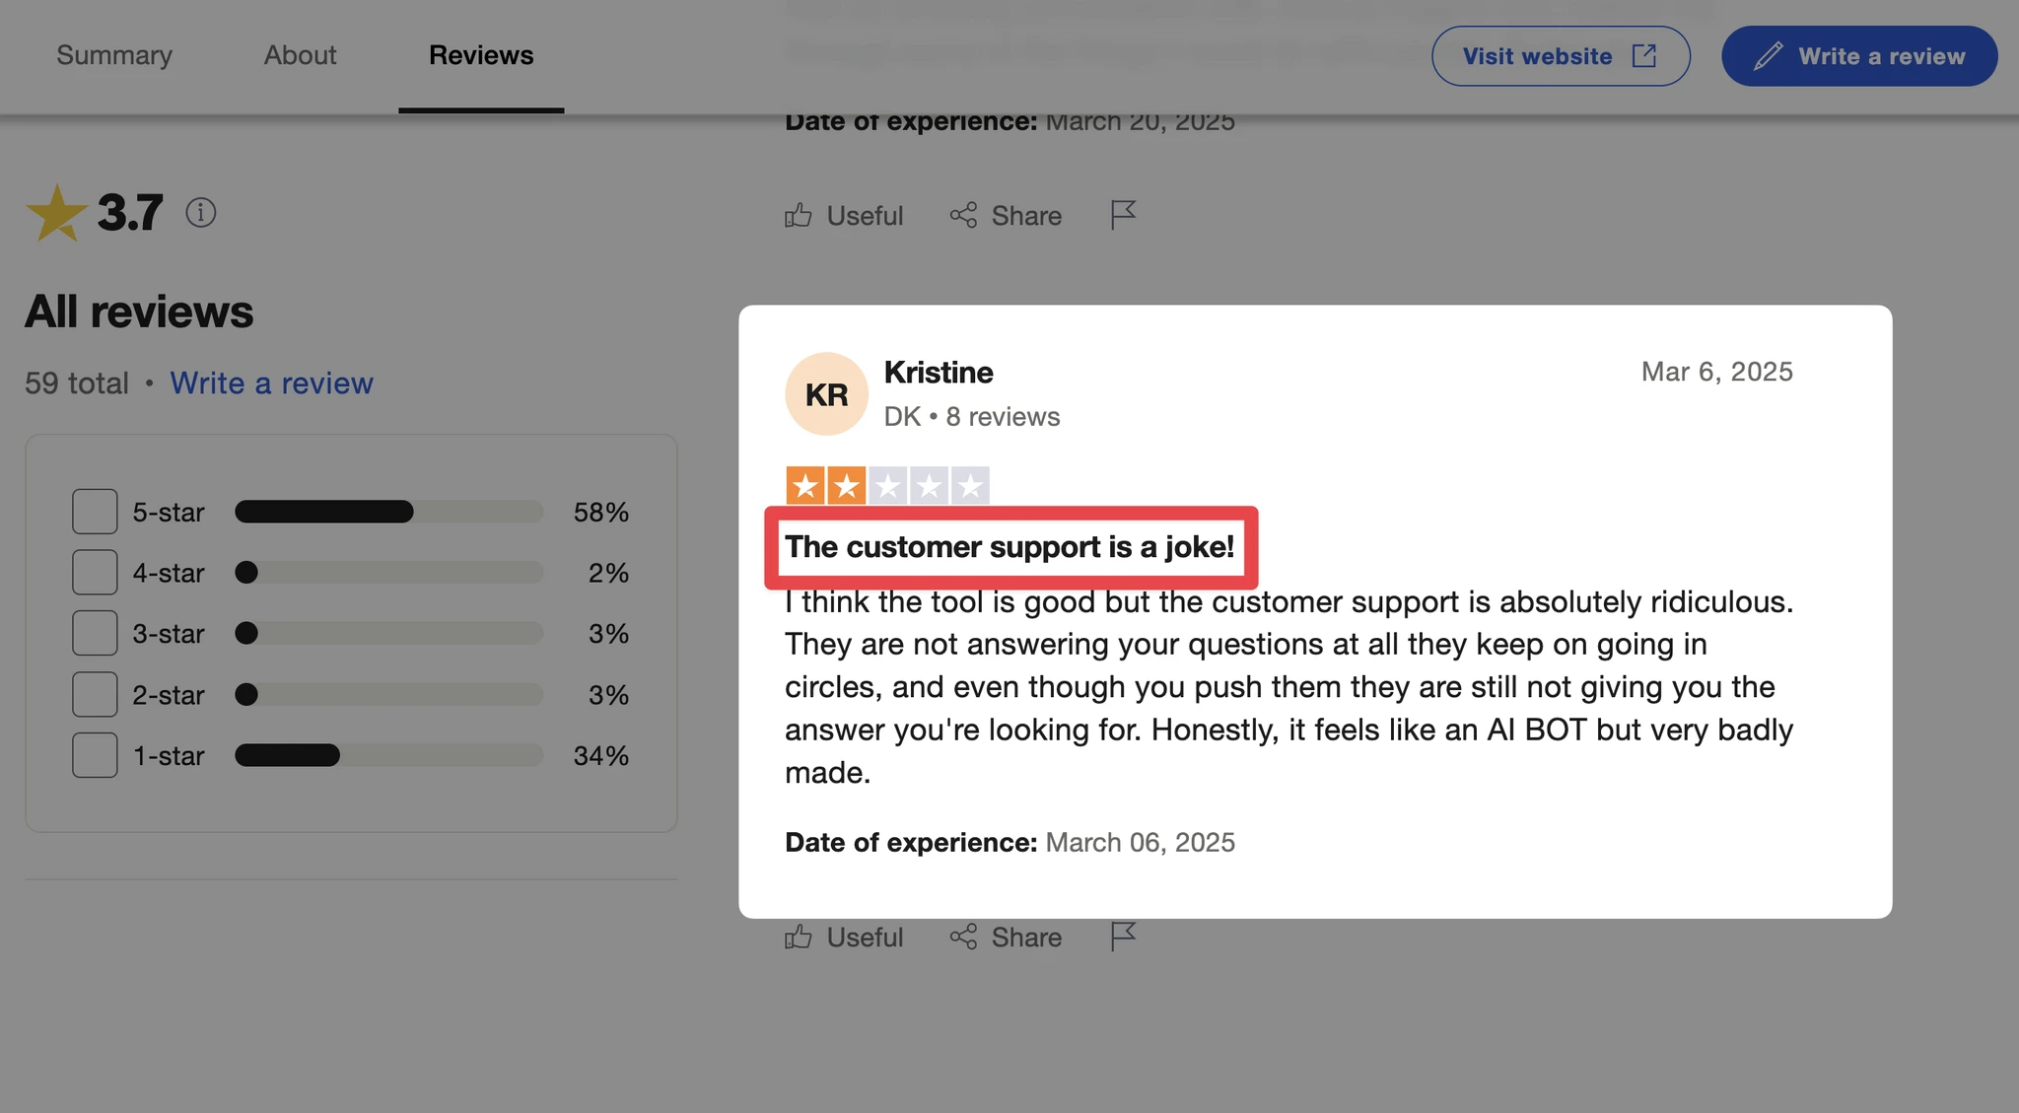Click the Write a review link beside 59 total

271,383
